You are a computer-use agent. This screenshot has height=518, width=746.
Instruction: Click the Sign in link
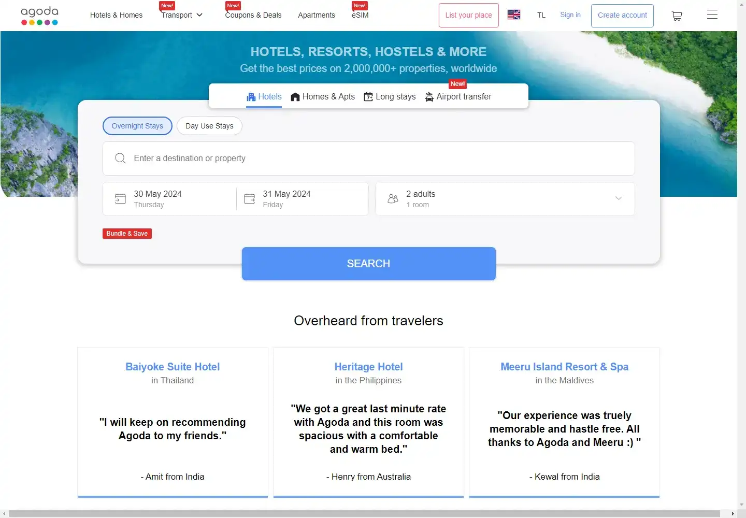(570, 15)
